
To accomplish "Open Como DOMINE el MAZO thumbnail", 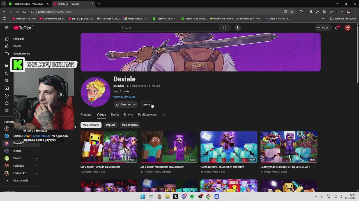I will click(x=229, y=147).
